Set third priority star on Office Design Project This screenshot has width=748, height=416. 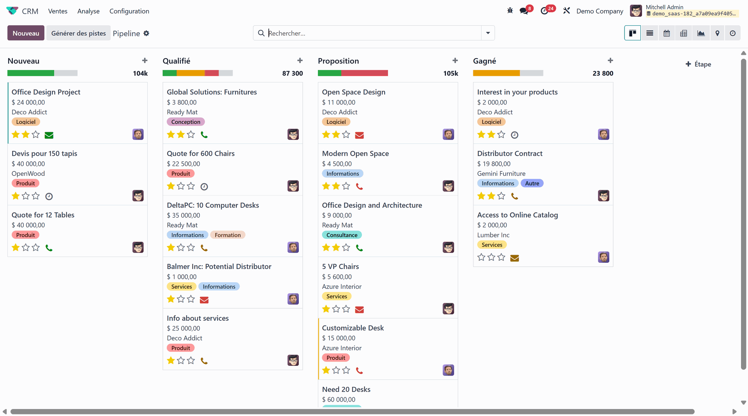pyautogui.click(x=36, y=135)
